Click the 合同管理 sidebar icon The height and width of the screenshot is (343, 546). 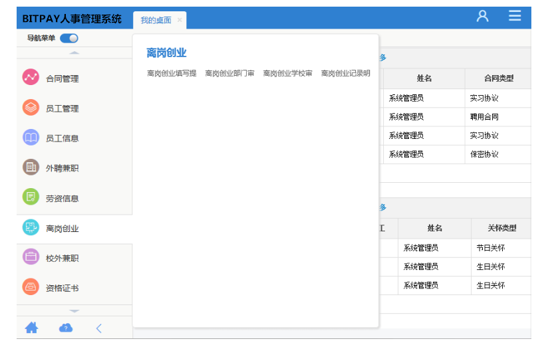[x=31, y=77]
